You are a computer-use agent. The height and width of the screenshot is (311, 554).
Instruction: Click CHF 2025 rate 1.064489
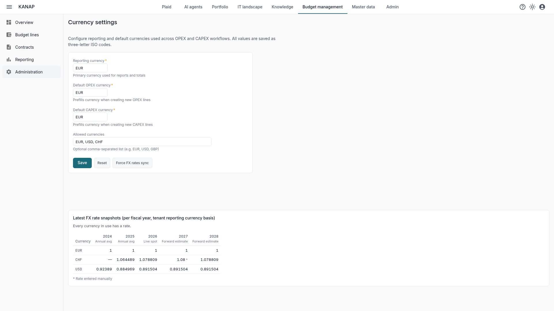(x=126, y=260)
